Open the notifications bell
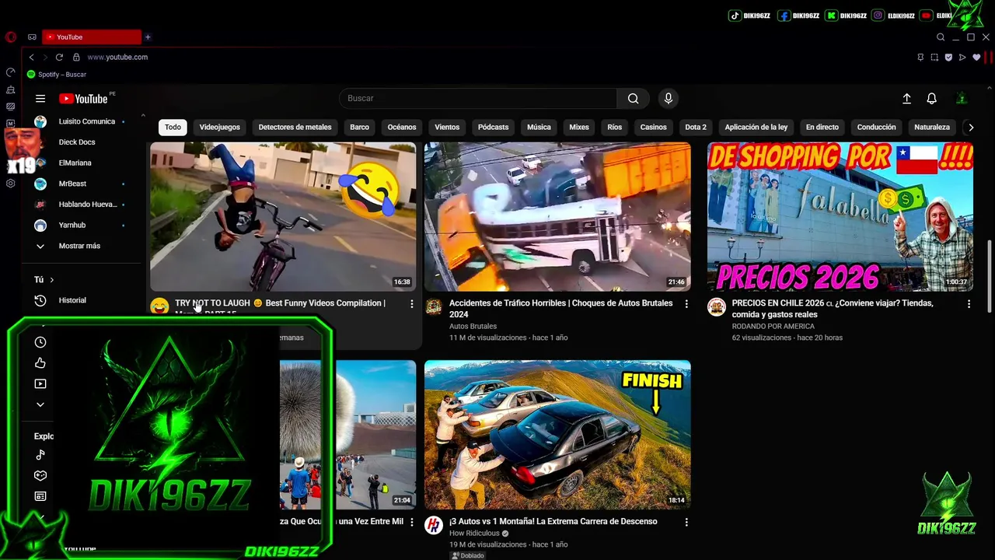995x560 pixels. pos(931,99)
